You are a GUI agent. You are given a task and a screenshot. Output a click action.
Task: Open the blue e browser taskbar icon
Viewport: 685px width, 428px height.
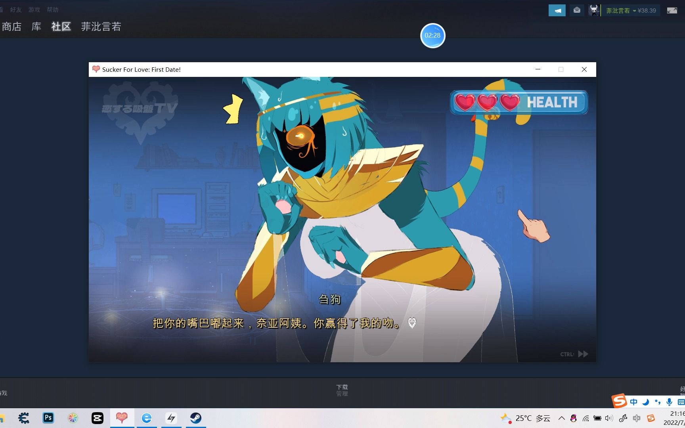147,418
